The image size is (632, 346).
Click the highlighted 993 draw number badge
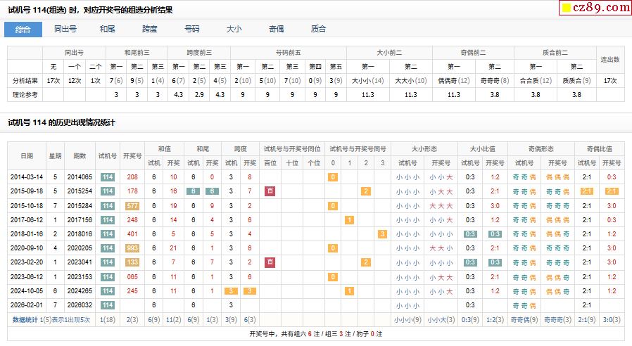coord(132,248)
